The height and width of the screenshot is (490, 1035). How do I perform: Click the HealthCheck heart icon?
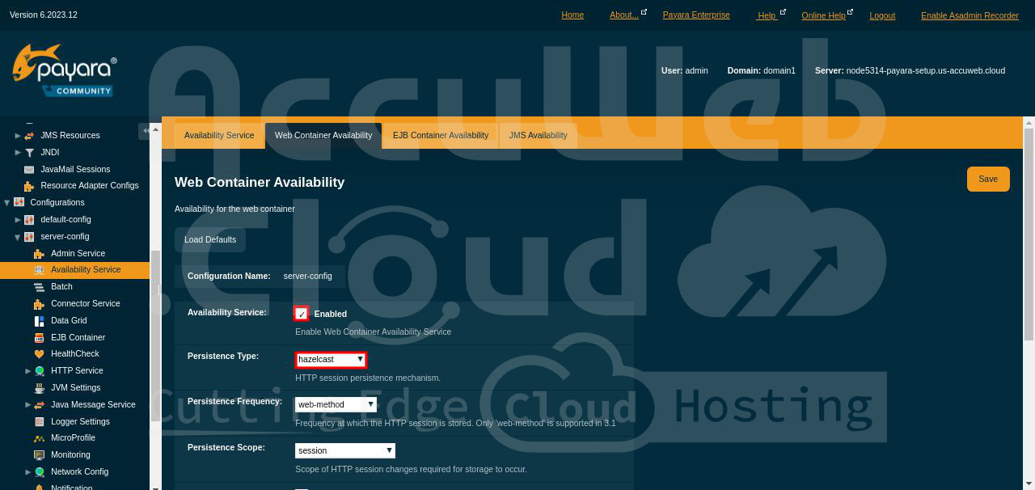click(x=39, y=354)
